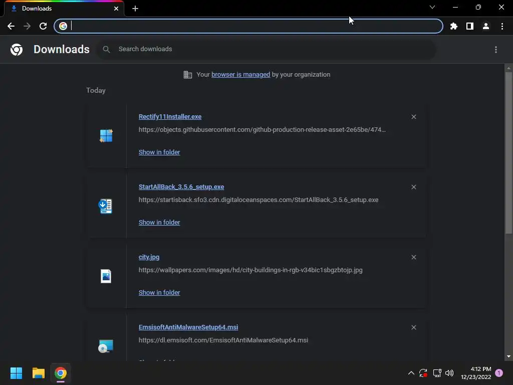Viewport: 513px width, 385px height.
Task: Show hidden system tray icons
Action: pyautogui.click(x=411, y=373)
